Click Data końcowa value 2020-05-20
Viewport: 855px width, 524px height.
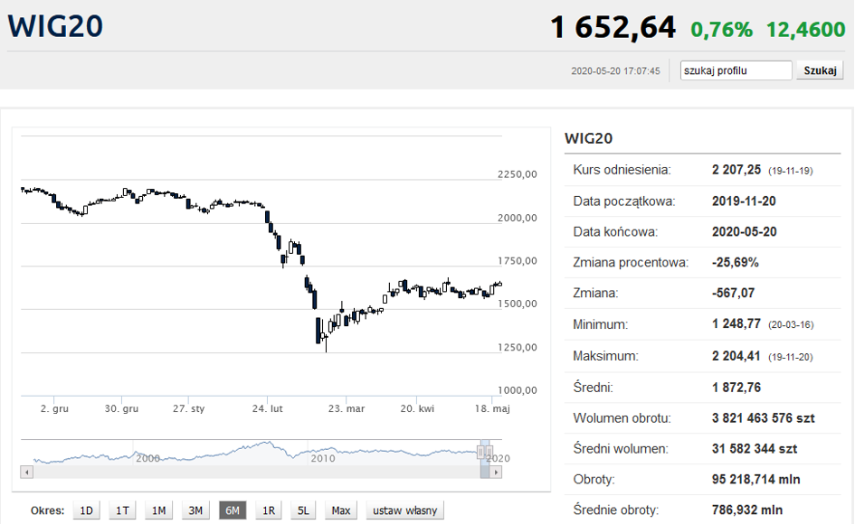pos(745,231)
